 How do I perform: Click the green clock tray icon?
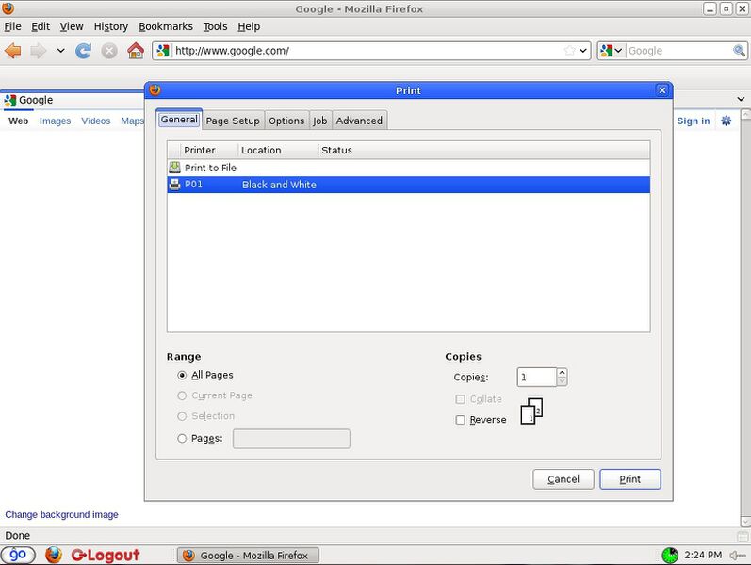tap(670, 556)
